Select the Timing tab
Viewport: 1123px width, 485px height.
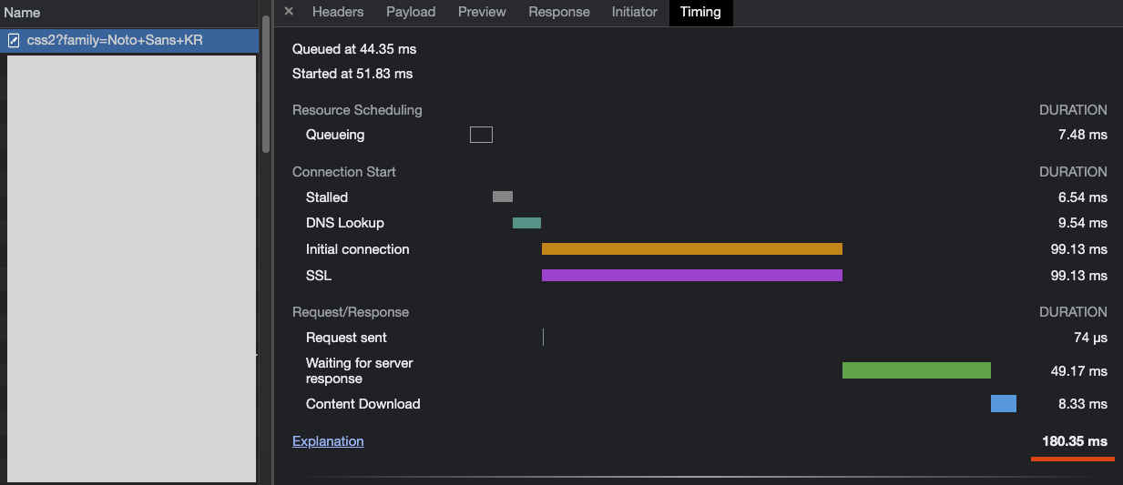(700, 12)
